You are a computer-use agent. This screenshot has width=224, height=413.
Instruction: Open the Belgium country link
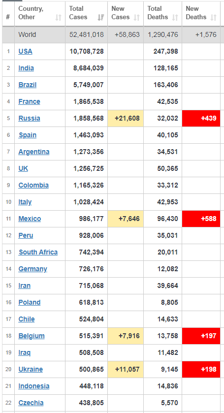32,336
